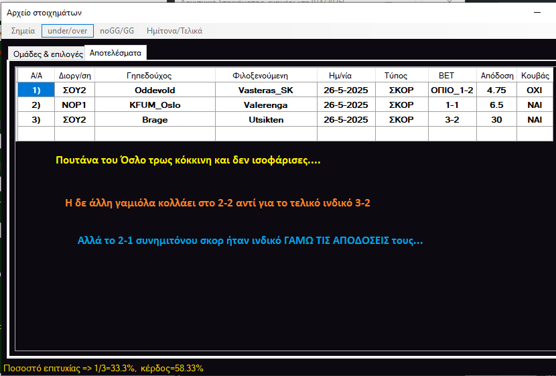556x376 pixels.
Task: Click the Utsikten away team cell
Action: click(265, 120)
